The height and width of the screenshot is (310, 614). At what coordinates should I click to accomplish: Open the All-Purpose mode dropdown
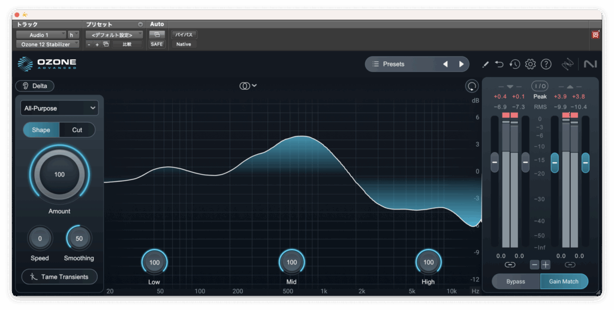tap(59, 108)
